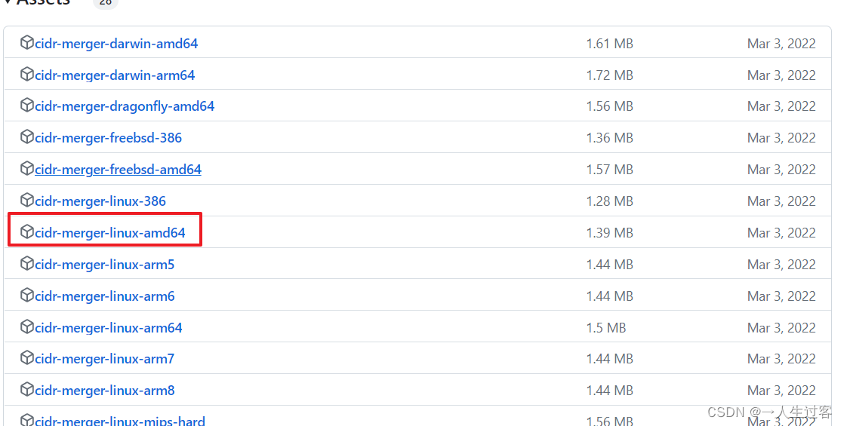This screenshot has width=844, height=426.
Task: Click package icon beside cidr-merger-linux-arm64
Action: (x=27, y=327)
